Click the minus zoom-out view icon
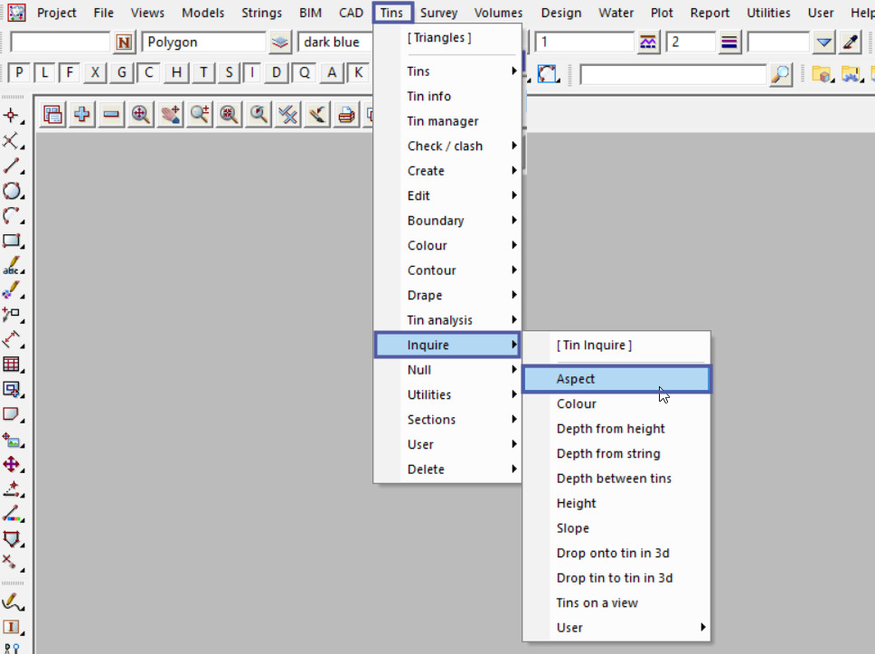875x654 pixels. click(x=111, y=114)
